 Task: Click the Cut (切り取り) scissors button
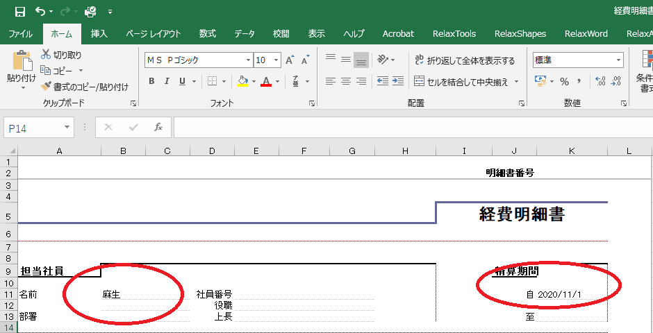point(61,55)
